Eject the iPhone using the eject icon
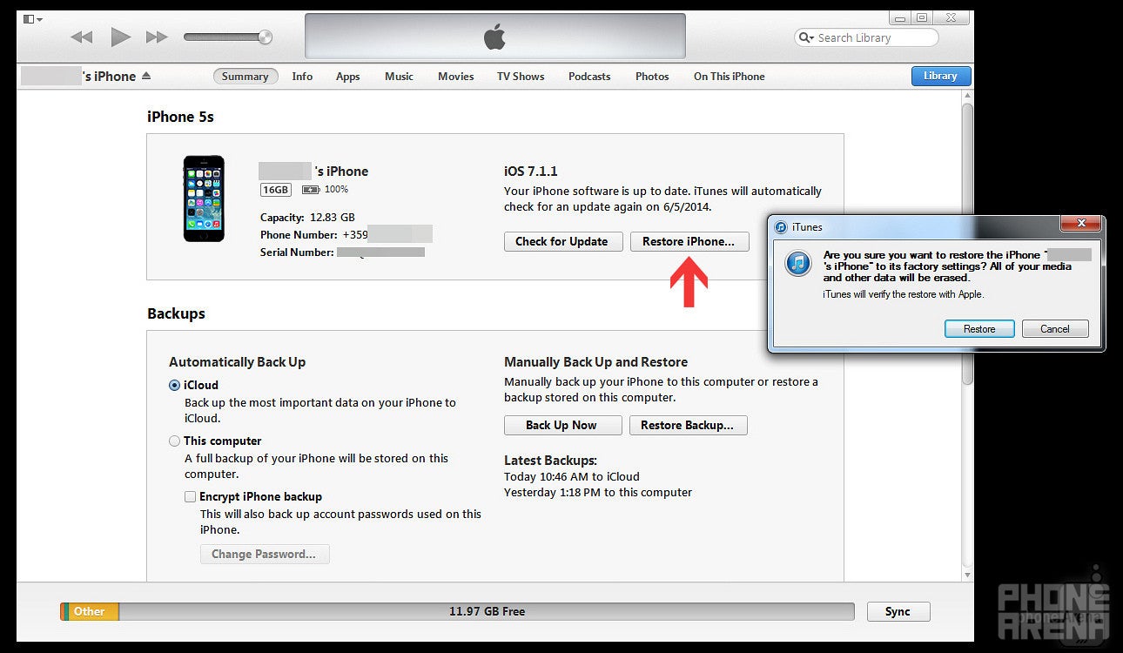The height and width of the screenshot is (653, 1123). click(x=146, y=76)
